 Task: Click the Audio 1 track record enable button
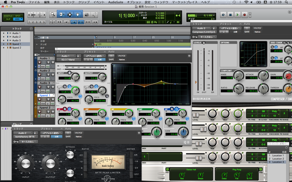tap(39, 62)
